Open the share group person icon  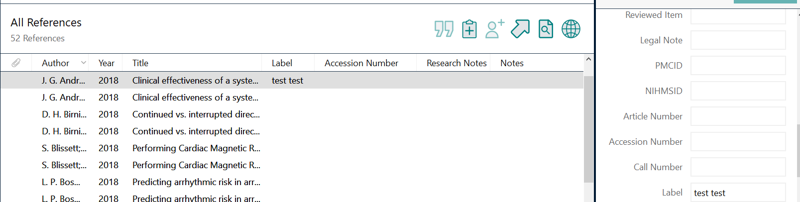495,29
